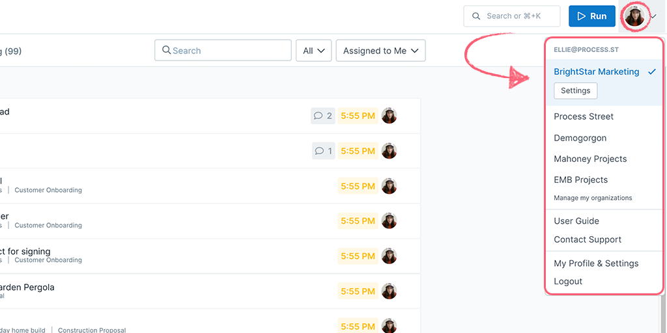Screen dimensions: 667x333
Task: Click the 5:55 PM time in Pergola row
Action: (x=358, y=291)
